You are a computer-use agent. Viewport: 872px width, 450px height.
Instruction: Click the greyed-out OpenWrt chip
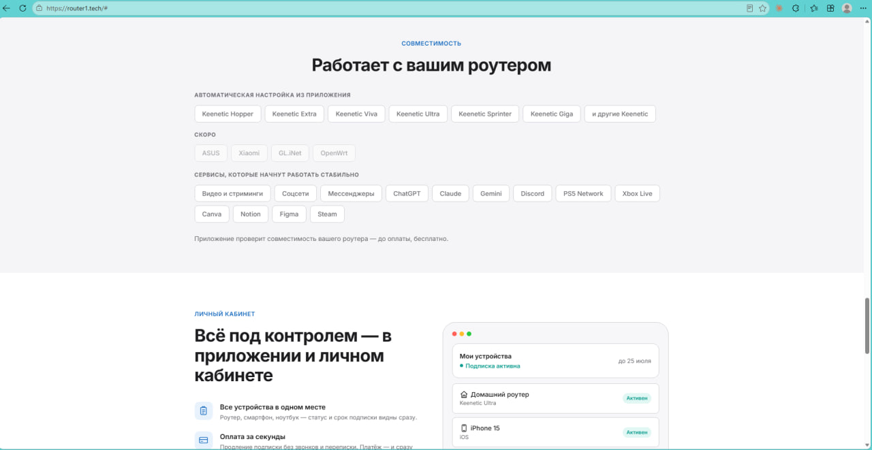[334, 153]
